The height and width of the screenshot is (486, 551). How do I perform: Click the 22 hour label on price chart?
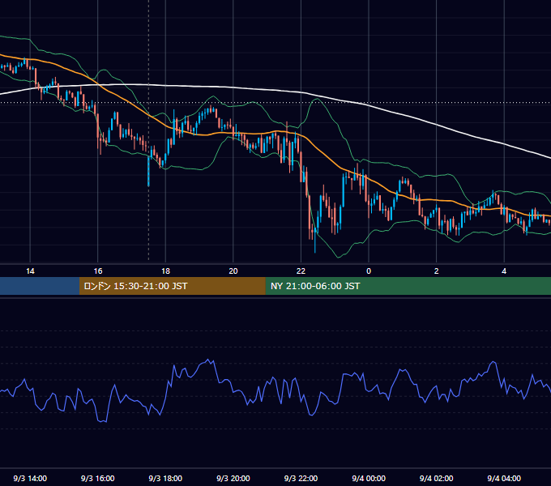coord(301,271)
